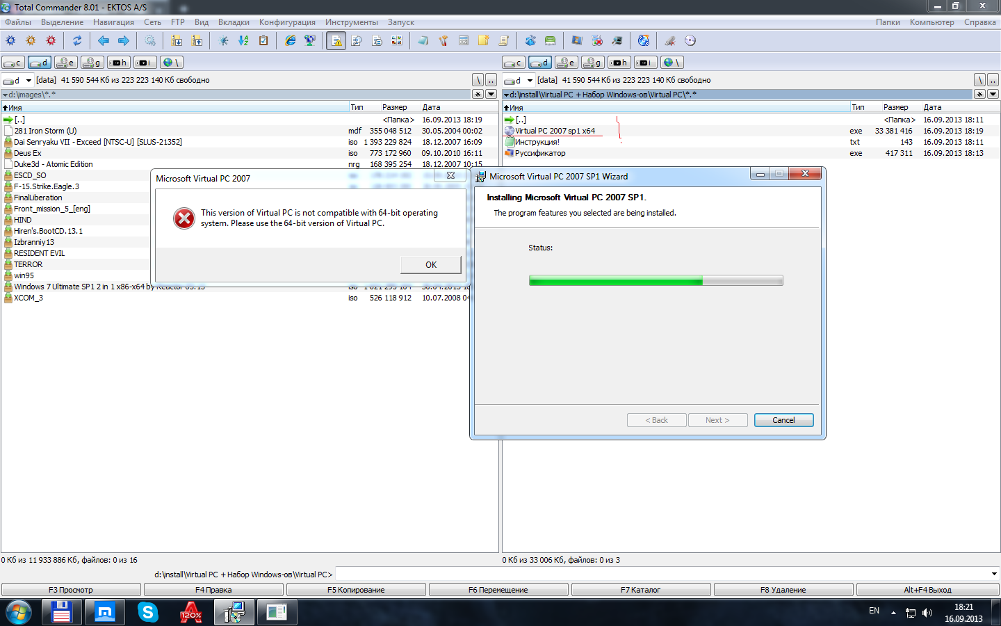This screenshot has width=1001, height=626.
Task: Open the calculator toolbar icon
Action: coord(464,41)
